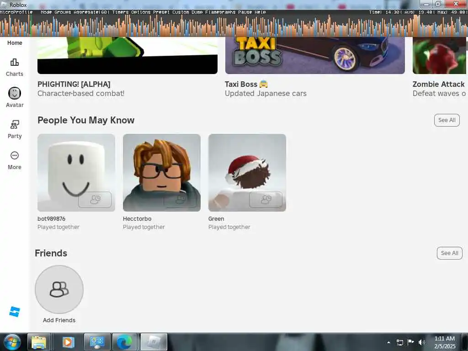This screenshot has height=351, width=468.
Task: Send friend request to bot989876
Action: 95,199
